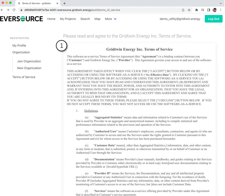Click the Log Out button
The image size is (225, 196).
213,19
